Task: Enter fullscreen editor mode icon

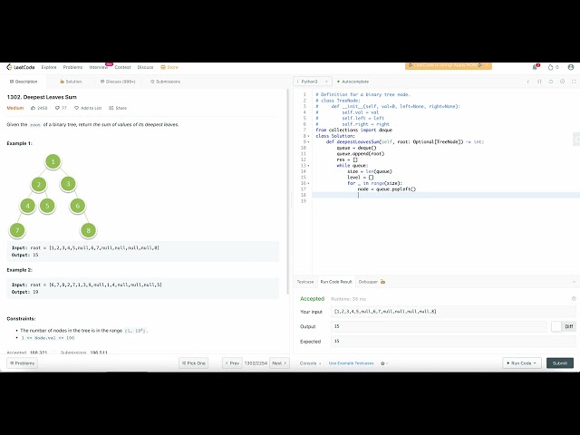Action: click(x=574, y=82)
